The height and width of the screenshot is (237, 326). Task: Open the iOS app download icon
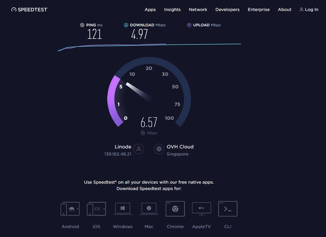(x=96, y=209)
